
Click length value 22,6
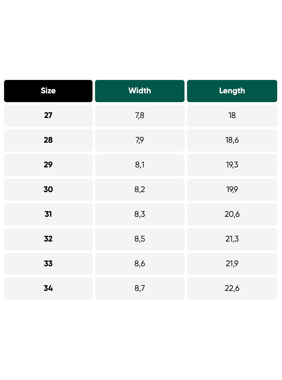click(232, 288)
